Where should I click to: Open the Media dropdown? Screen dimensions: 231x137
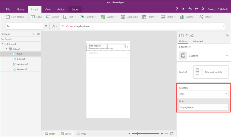click(x=168, y=17)
